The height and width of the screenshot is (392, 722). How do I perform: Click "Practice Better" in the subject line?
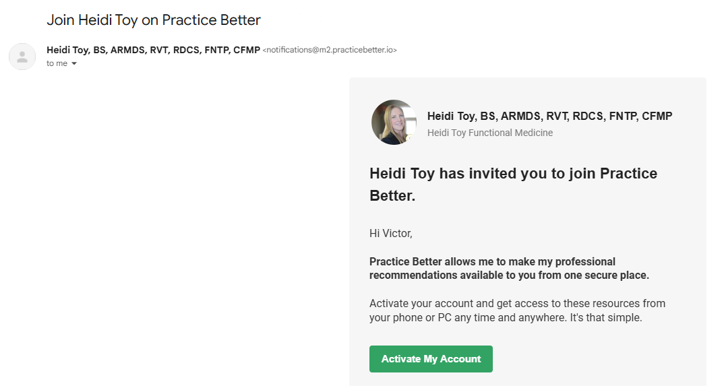click(212, 20)
